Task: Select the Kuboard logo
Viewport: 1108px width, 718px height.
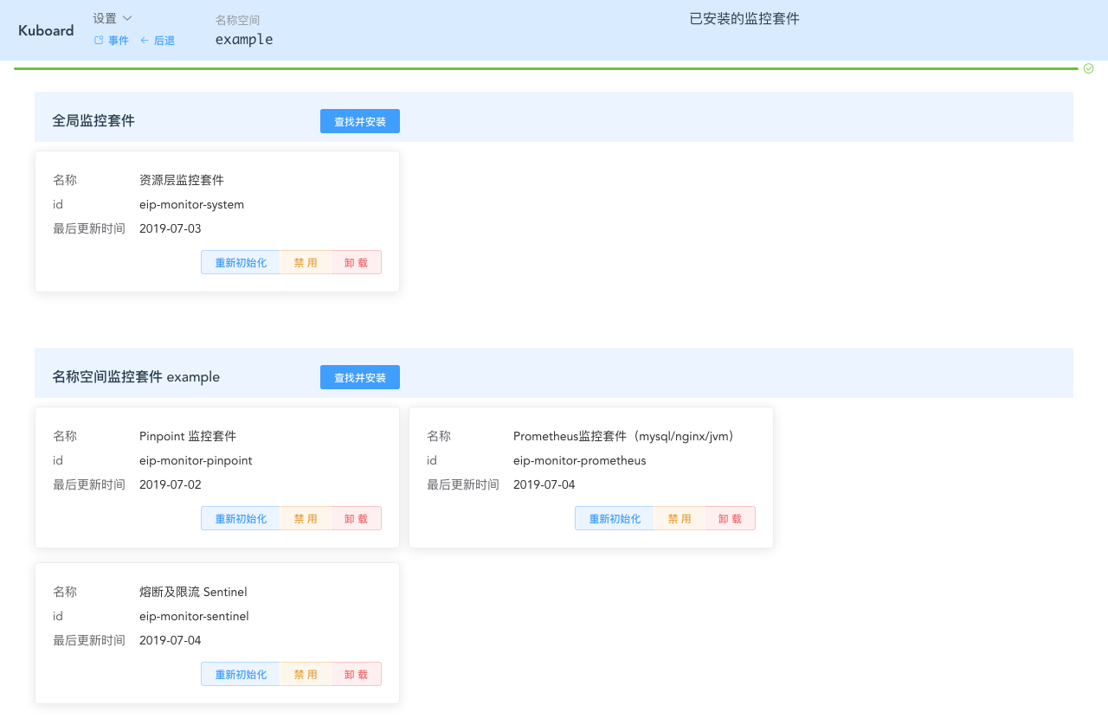Action: 46,30
